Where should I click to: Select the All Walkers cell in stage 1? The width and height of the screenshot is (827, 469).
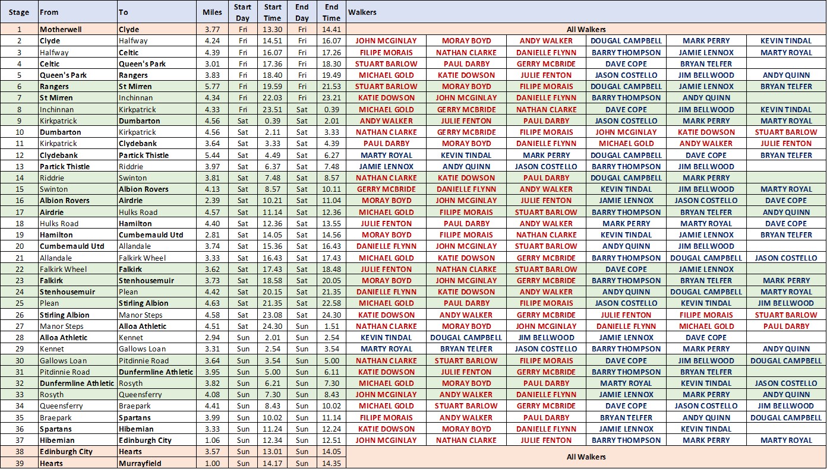pyautogui.click(x=586, y=29)
